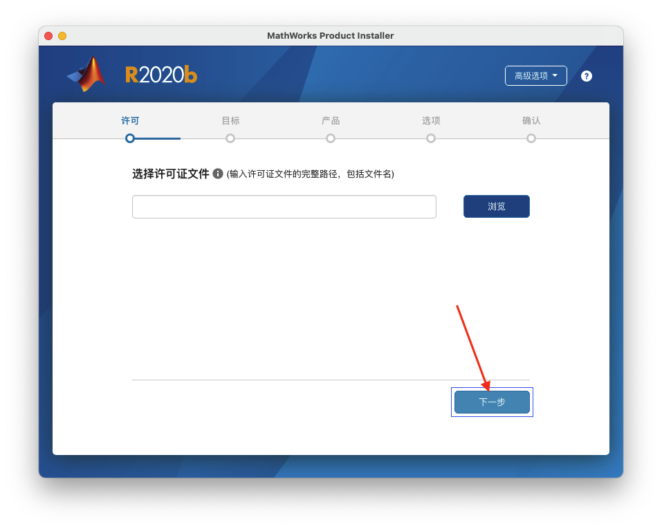Image resolution: width=662 pixels, height=529 pixels.
Task: Click the R2020b release text
Action: [x=161, y=75]
